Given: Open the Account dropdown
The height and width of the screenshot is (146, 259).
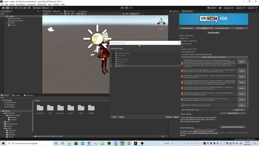Looking at the screenshot, I should (228, 8).
